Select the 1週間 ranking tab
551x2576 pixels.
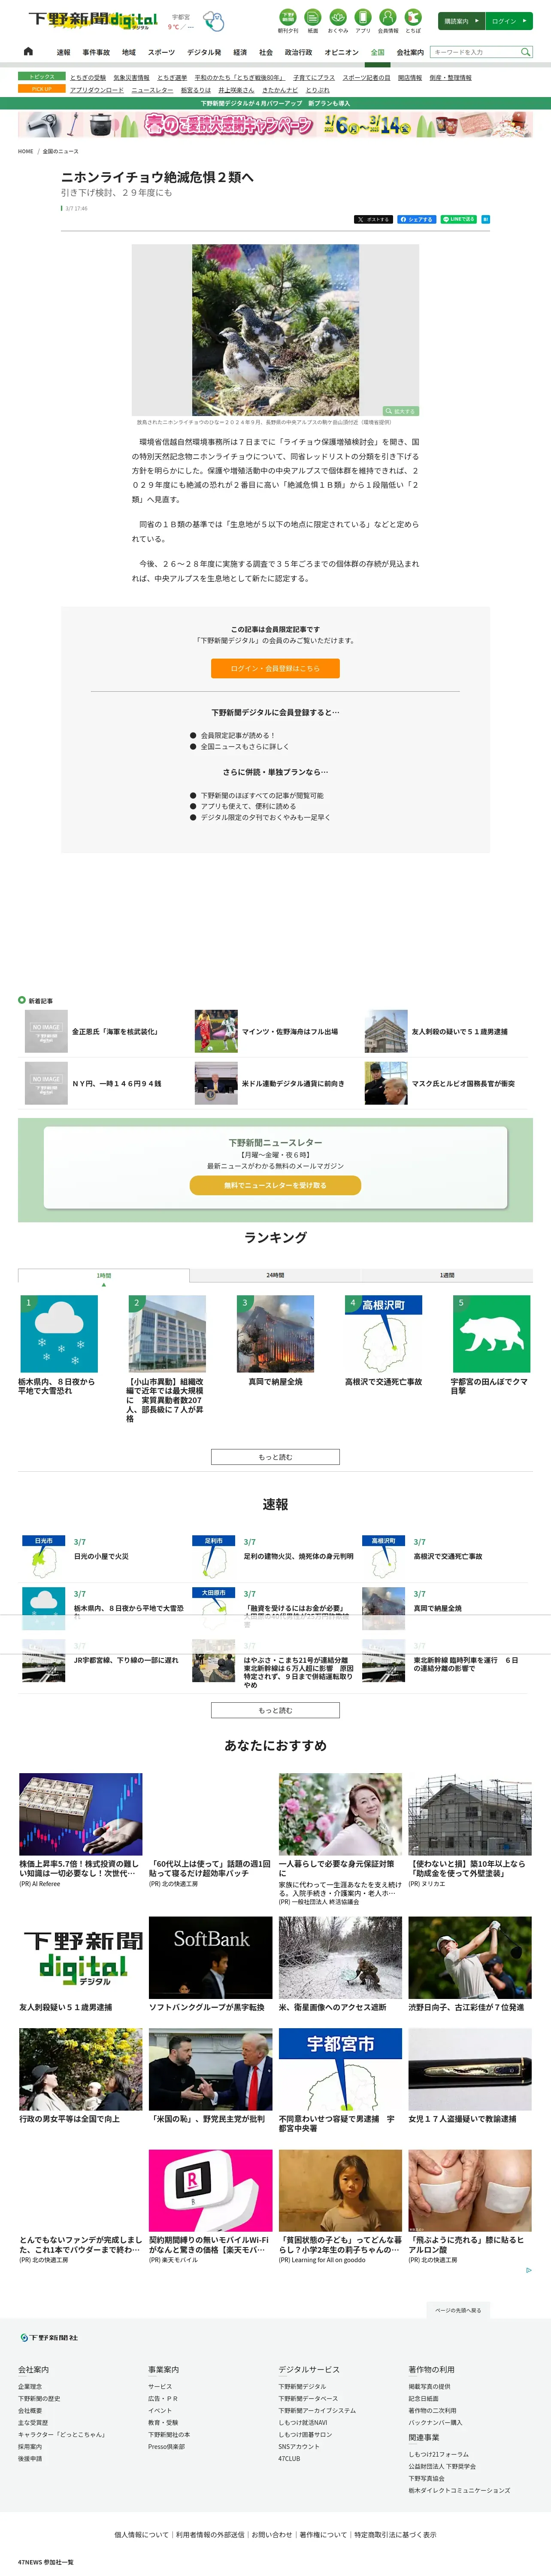(x=447, y=1275)
